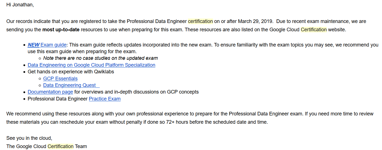Visit the Documentation page link

coord(50,92)
